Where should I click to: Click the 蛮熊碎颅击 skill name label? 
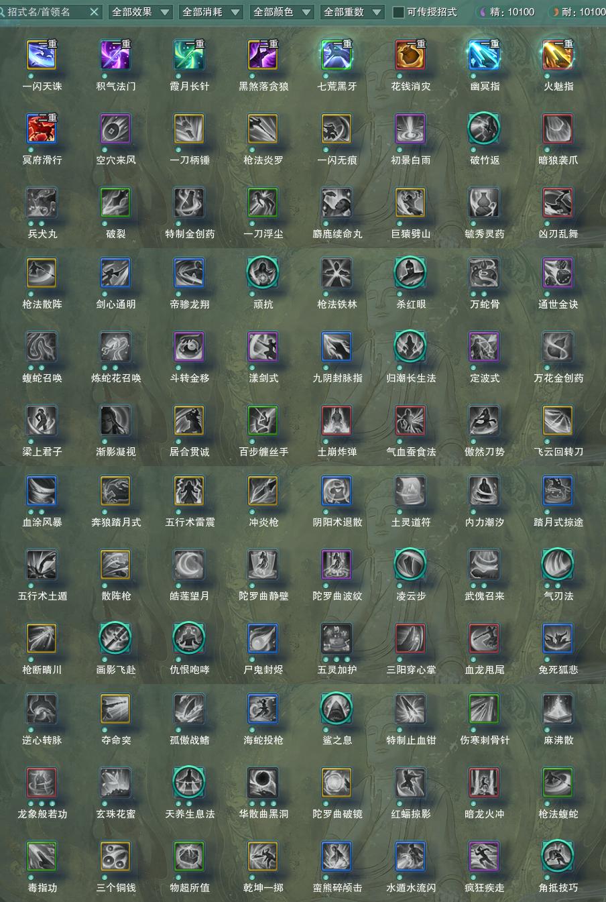click(337, 888)
